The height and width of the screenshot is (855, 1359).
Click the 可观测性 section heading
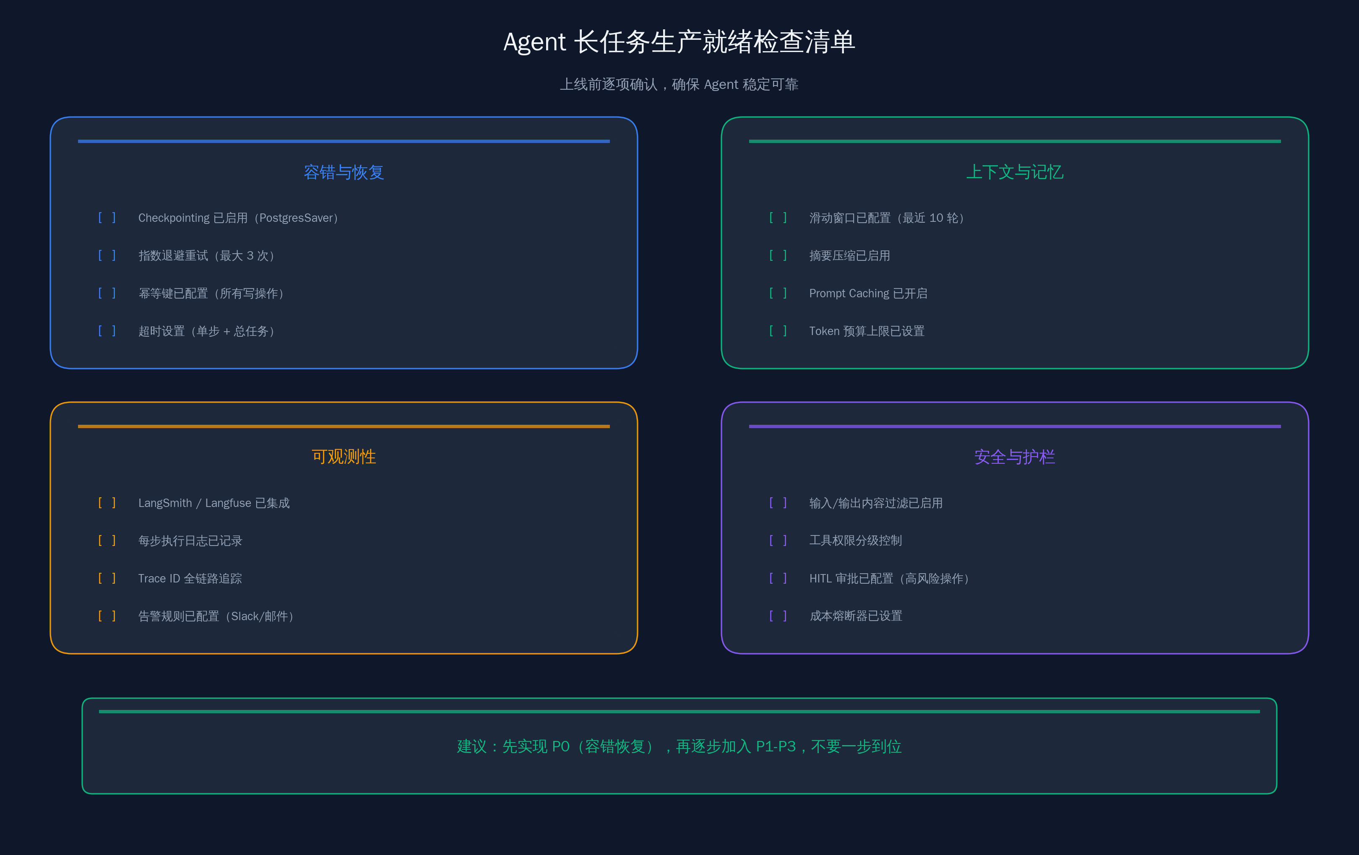pyautogui.click(x=344, y=457)
